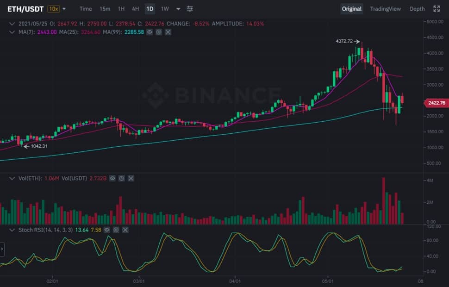
Task: Switch to 15m interval
Action: pyautogui.click(x=105, y=9)
